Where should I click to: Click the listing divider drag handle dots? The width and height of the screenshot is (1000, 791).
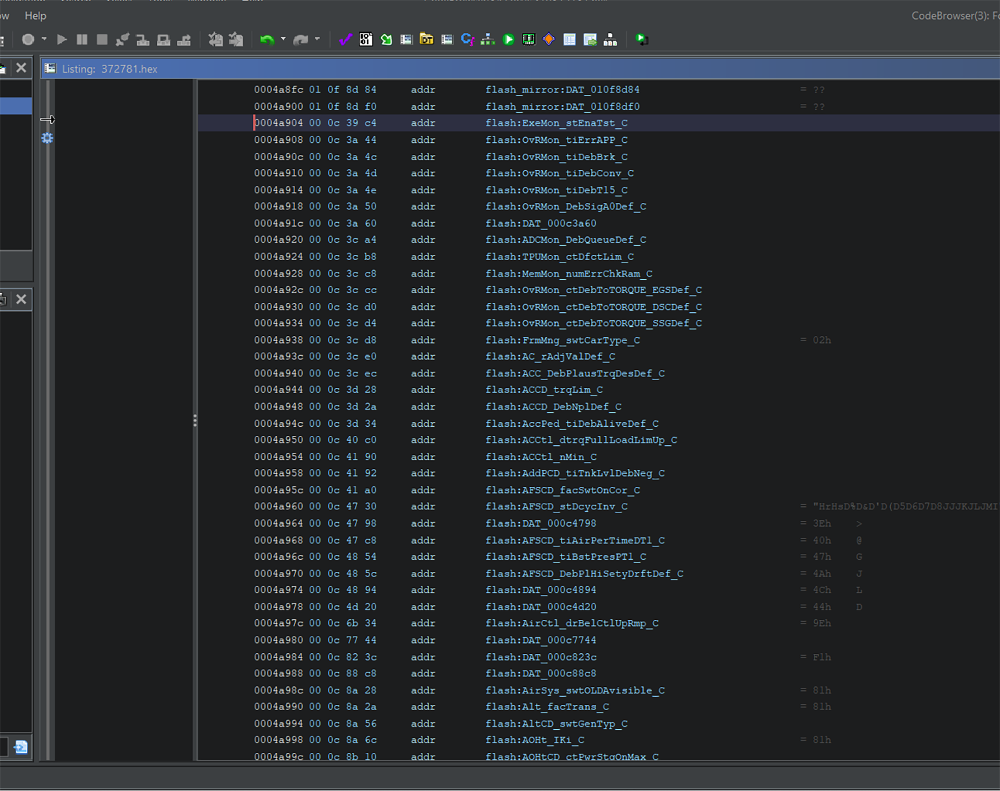pyautogui.click(x=195, y=421)
